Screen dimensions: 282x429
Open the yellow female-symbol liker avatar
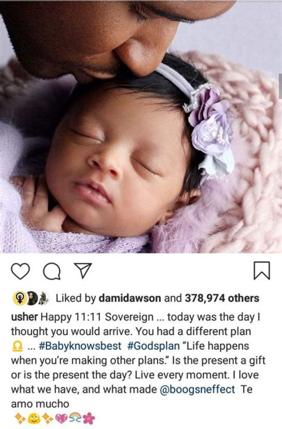(20, 299)
